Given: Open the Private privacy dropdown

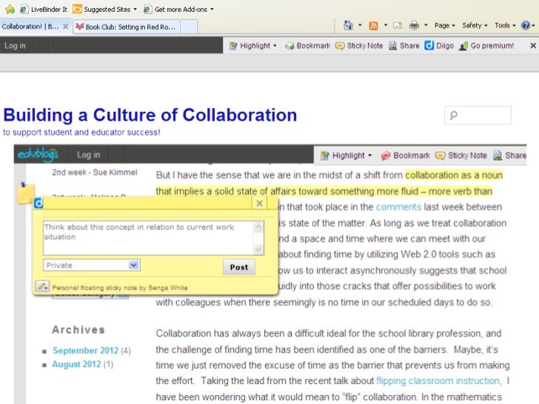Looking at the screenshot, I should pos(91,265).
